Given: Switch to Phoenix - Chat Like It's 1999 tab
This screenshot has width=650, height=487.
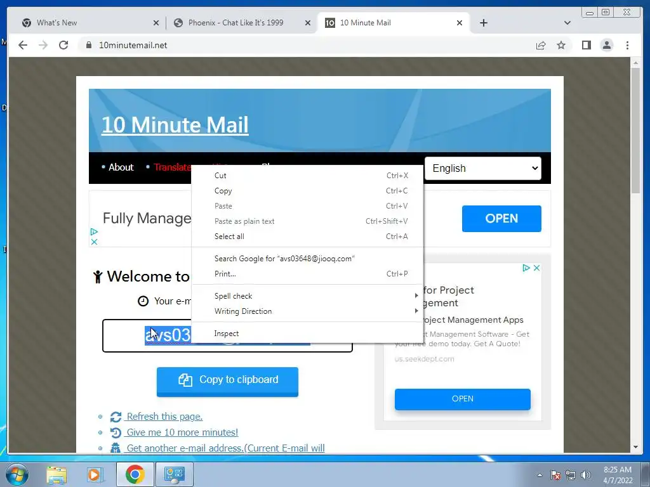Looking at the screenshot, I should pyautogui.click(x=241, y=23).
